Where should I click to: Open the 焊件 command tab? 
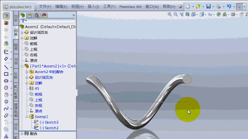(x=16, y=76)
